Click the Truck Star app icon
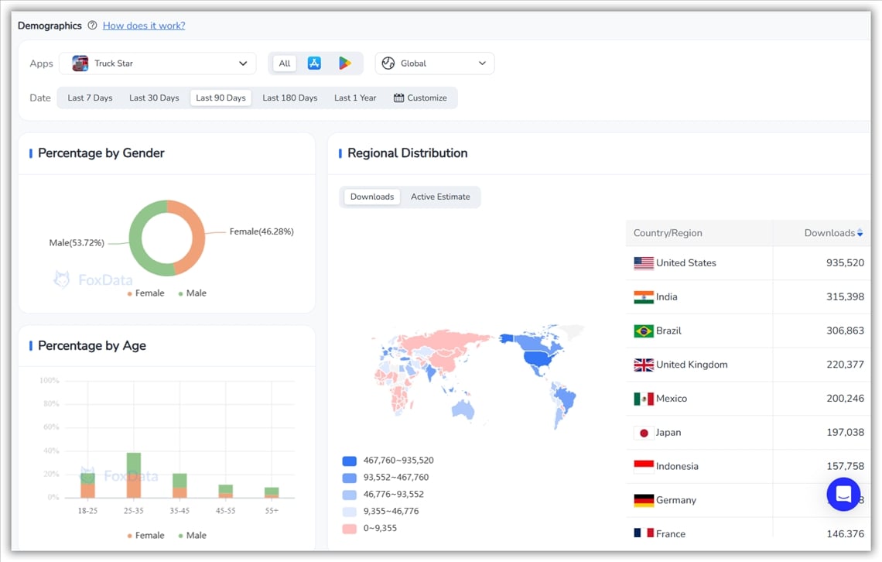The width and height of the screenshot is (882, 562). pos(80,63)
